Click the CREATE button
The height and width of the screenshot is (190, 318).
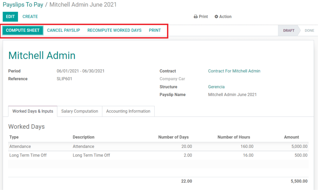30,17
